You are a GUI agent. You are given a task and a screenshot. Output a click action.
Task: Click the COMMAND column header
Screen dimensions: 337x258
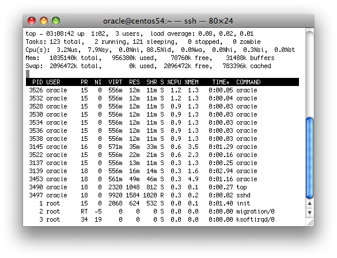coord(248,82)
